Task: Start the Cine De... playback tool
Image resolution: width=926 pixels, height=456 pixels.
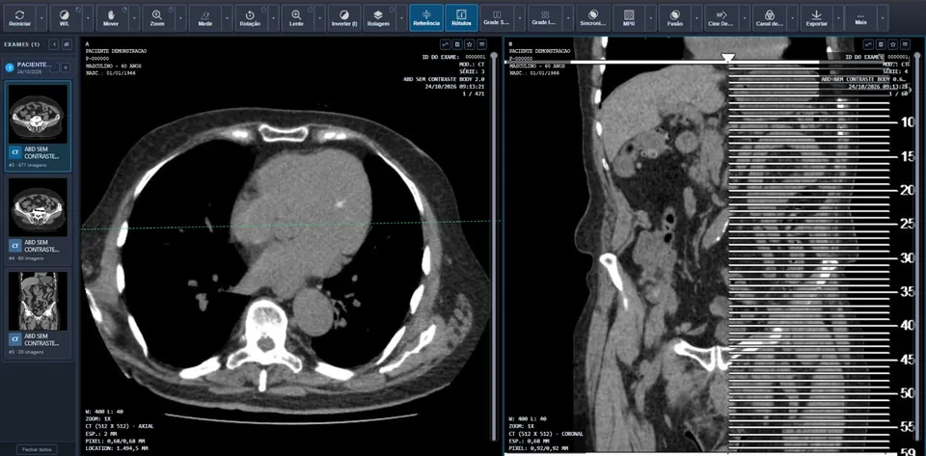Action: point(722,17)
